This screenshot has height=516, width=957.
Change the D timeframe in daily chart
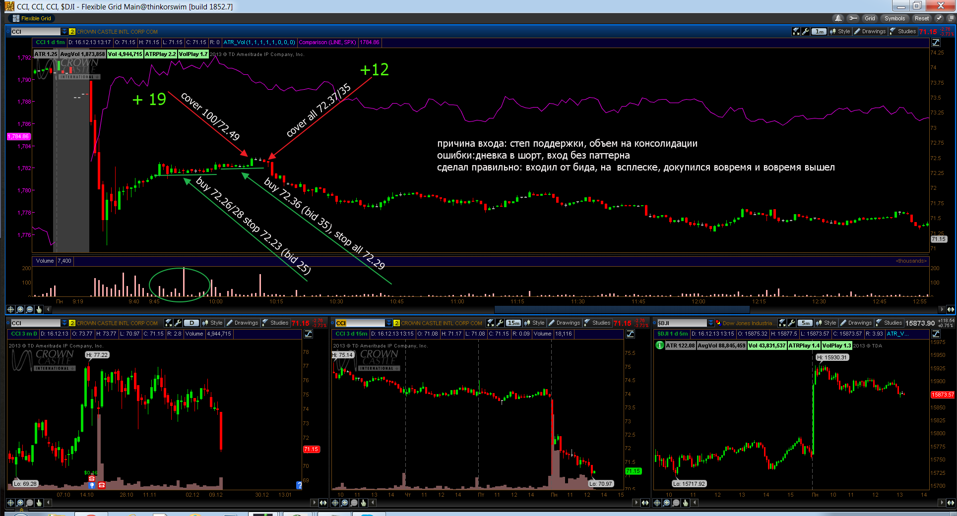click(x=192, y=323)
